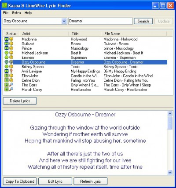
Task: Open the artist combo box dropdown arrow
Action: point(64,21)
